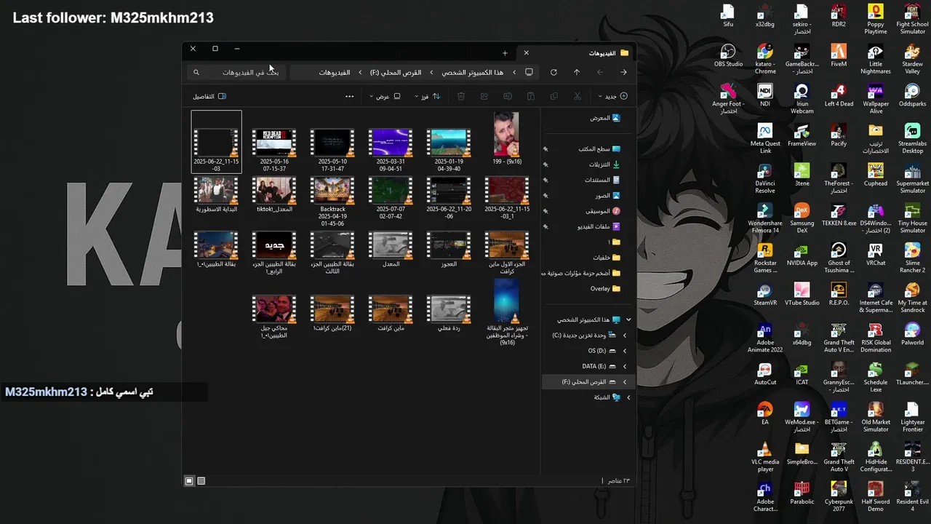This screenshot has width=931, height=524.
Task: Open the فرز (Sort) dropdown
Action: [x=426, y=96]
